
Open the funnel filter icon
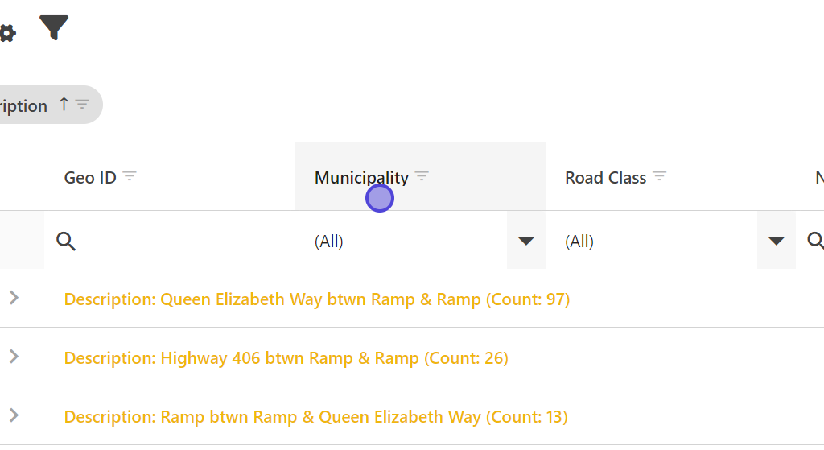pos(54,28)
